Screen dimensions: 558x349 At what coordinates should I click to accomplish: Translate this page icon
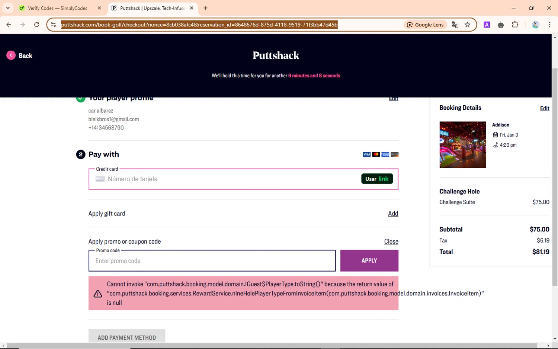pyautogui.click(x=455, y=25)
